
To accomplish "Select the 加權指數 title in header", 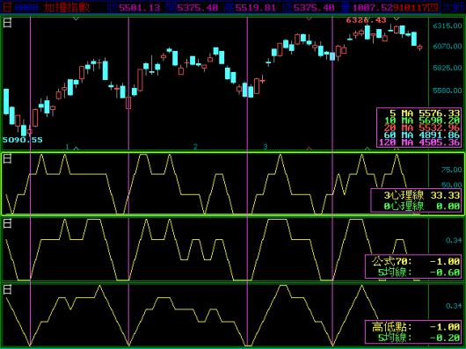I will click(x=67, y=7).
